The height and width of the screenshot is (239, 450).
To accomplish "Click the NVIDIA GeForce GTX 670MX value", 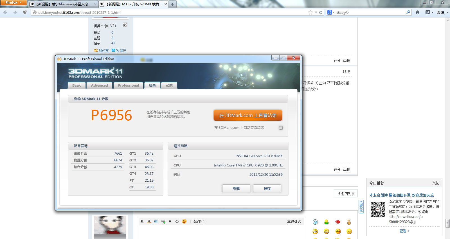I will pyautogui.click(x=260, y=156).
